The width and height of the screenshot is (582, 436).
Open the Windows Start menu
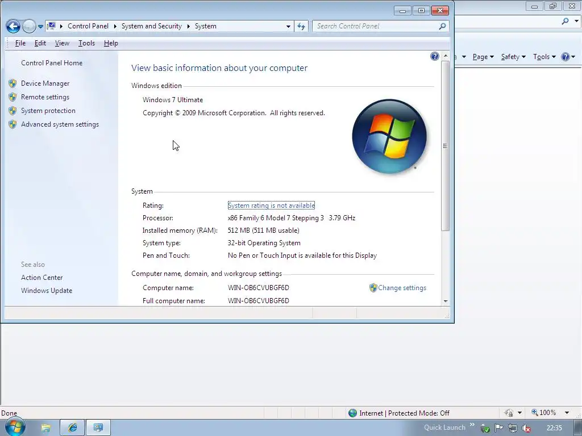click(x=14, y=427)
